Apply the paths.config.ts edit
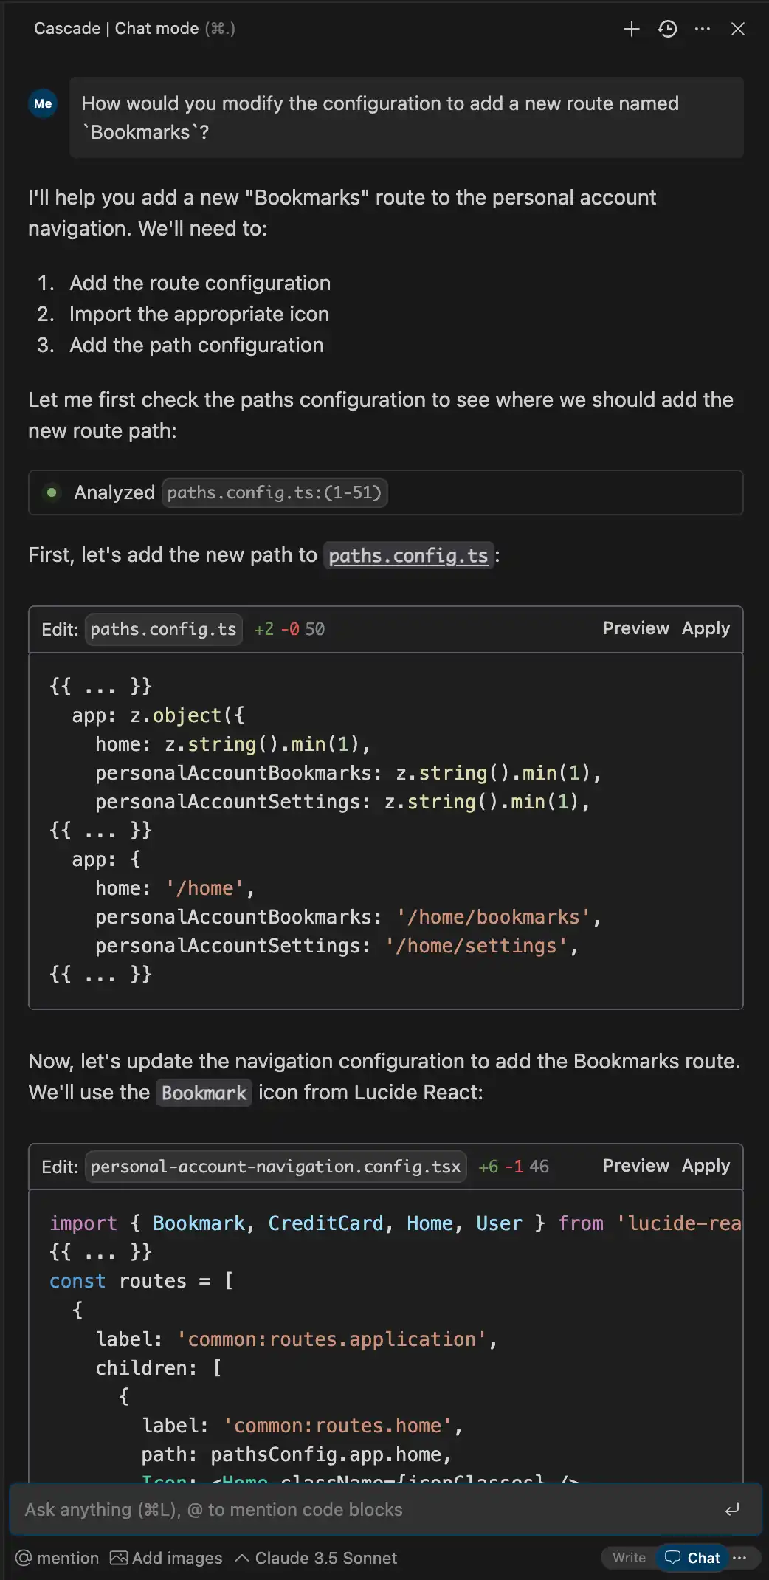The height and width of the screenshot is (1580, 769). (x=706, y=628)
